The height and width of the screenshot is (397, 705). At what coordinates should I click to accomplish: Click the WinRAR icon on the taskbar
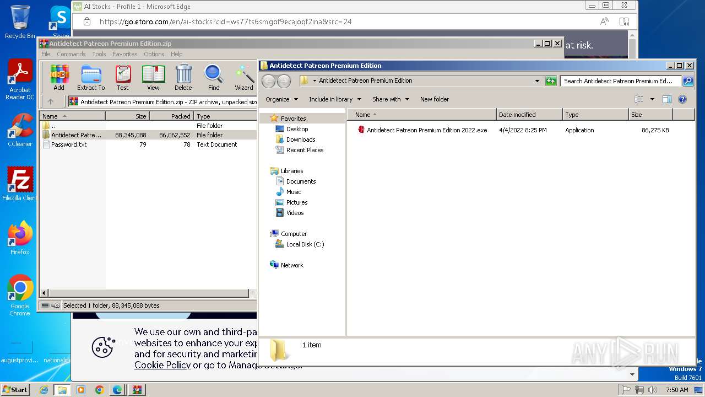[x=137, y=390]
